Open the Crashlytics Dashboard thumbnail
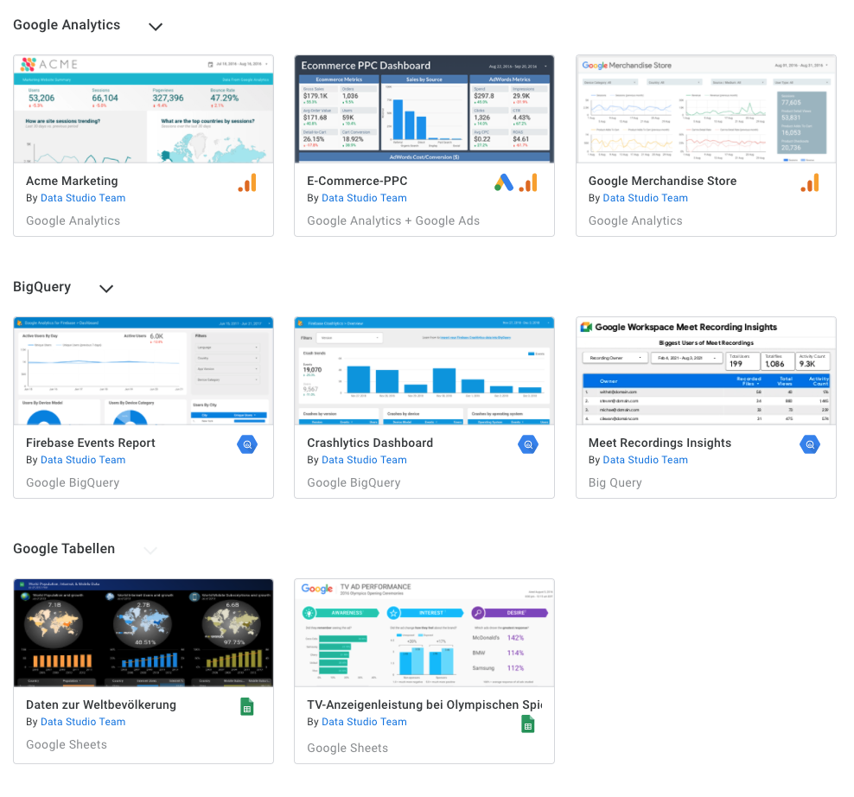 pos(424,371)
